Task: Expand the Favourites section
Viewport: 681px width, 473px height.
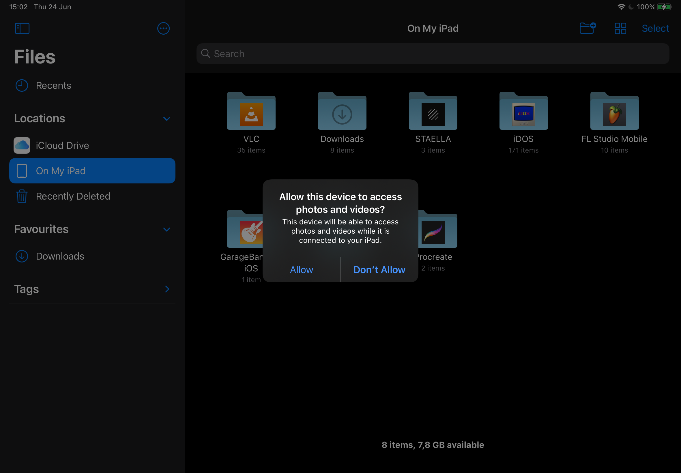Action: coord(166,228)
